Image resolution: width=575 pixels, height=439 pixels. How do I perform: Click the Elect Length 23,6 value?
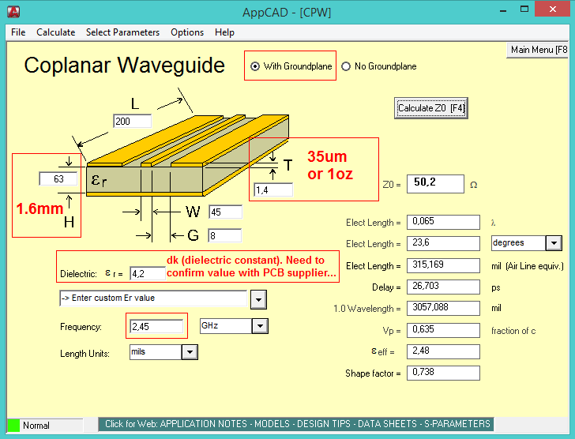click(443, 243)
